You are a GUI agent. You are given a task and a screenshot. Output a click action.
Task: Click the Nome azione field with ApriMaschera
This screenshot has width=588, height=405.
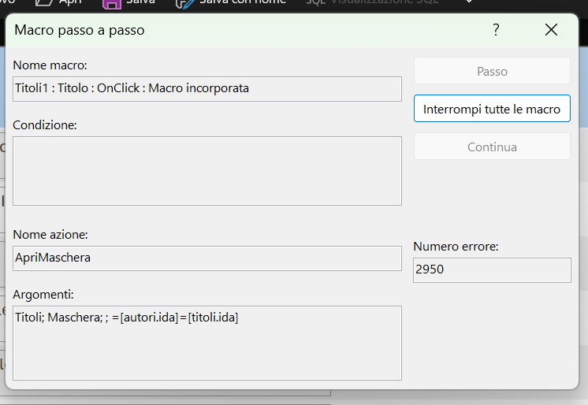pyautogui.click(x=207, y=258)
